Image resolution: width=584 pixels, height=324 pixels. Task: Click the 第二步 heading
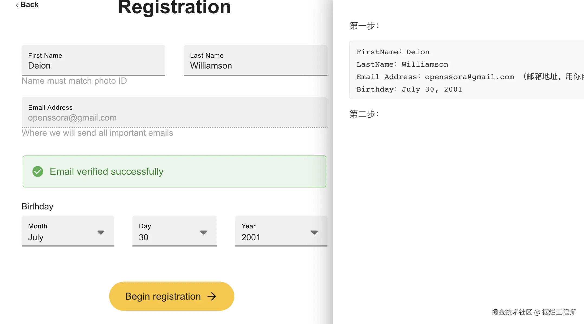click(364, 114)
